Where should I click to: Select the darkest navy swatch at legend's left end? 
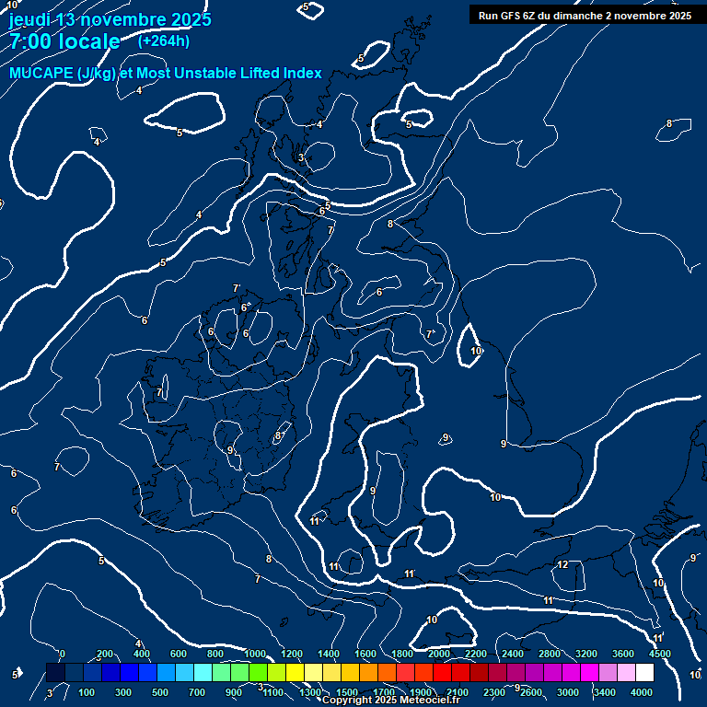click(x=55, y=673)
